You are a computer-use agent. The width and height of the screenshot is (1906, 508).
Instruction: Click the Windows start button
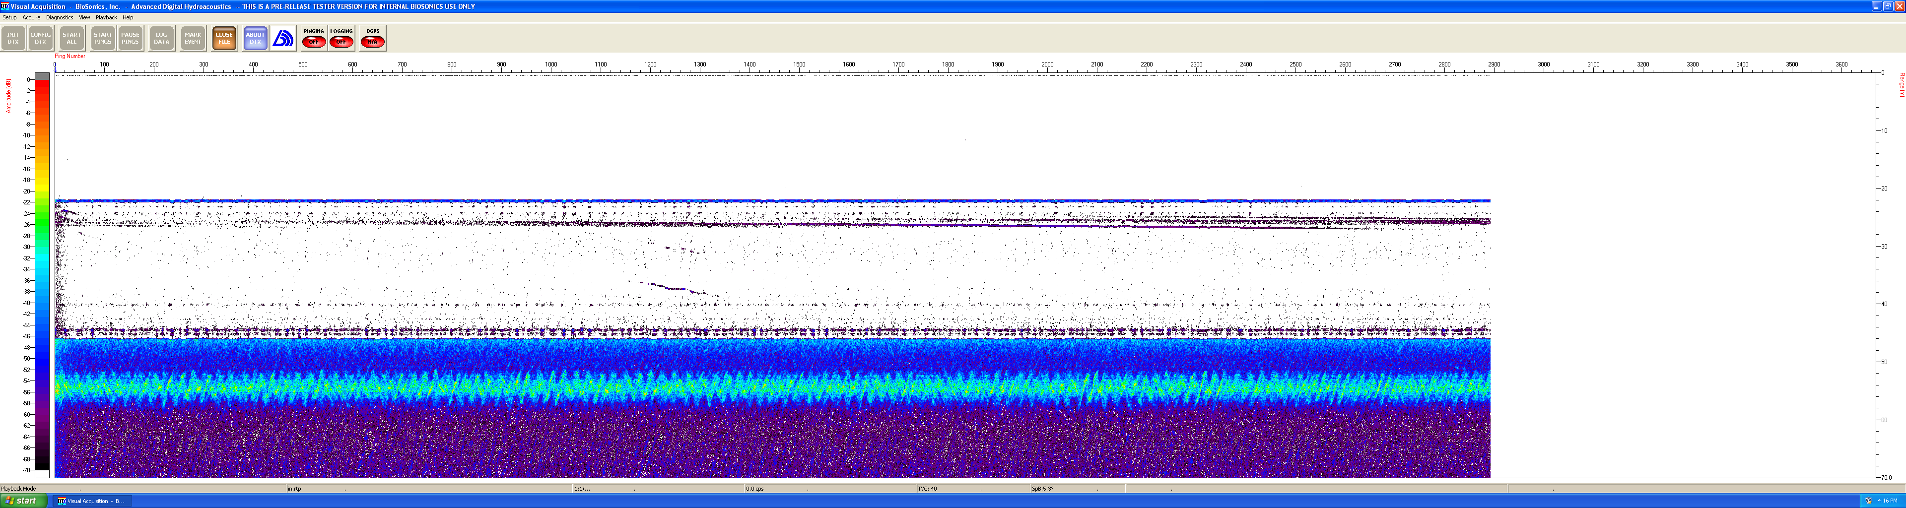pos(24,502)
